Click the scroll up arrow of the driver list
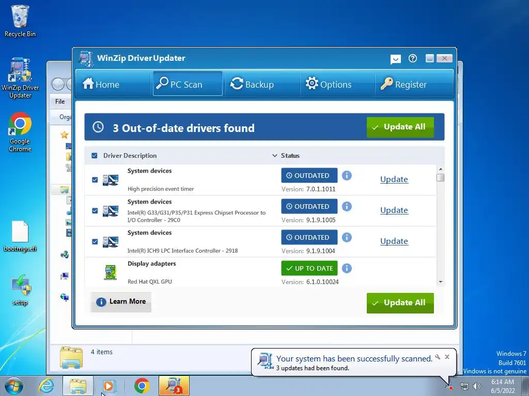The image size is (529, 396). pyautogui.click(x=440, y=169)
